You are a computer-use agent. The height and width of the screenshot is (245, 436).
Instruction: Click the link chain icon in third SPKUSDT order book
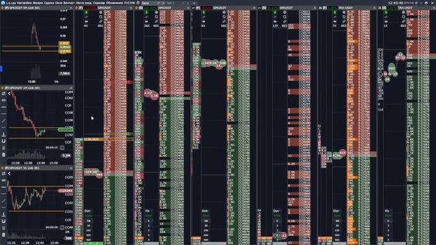224,21
